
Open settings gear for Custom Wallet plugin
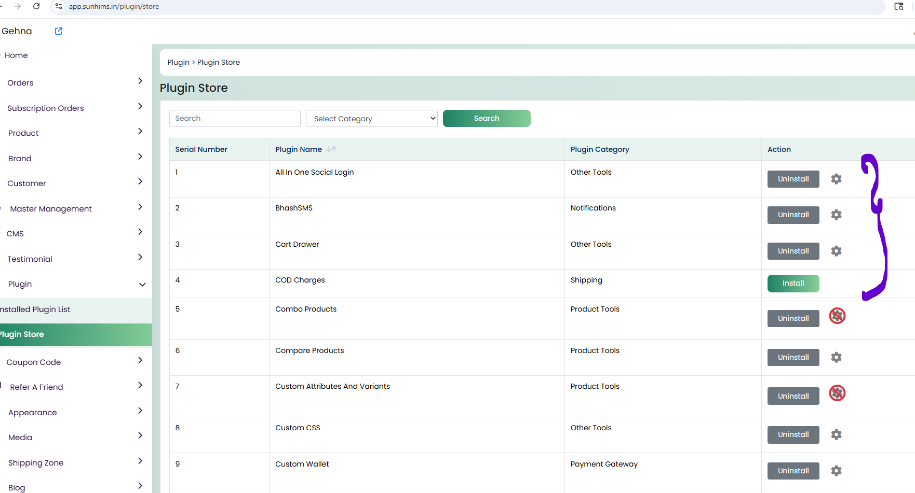click(x=836, y=471)
